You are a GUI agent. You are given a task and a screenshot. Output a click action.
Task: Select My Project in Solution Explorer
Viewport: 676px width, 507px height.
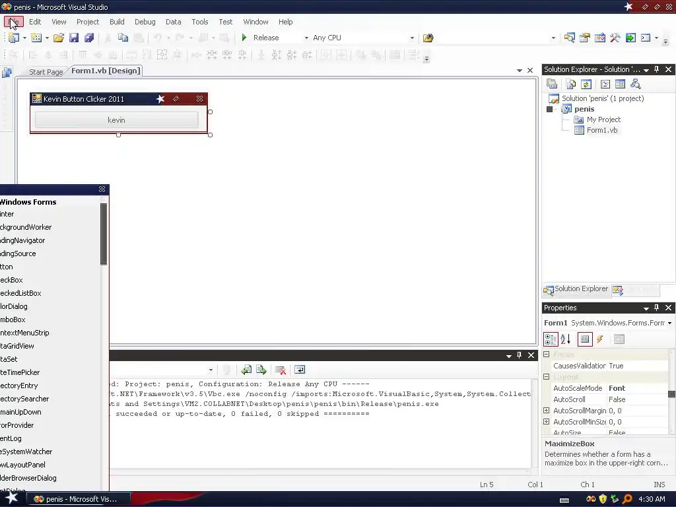(x=603, y=119)
